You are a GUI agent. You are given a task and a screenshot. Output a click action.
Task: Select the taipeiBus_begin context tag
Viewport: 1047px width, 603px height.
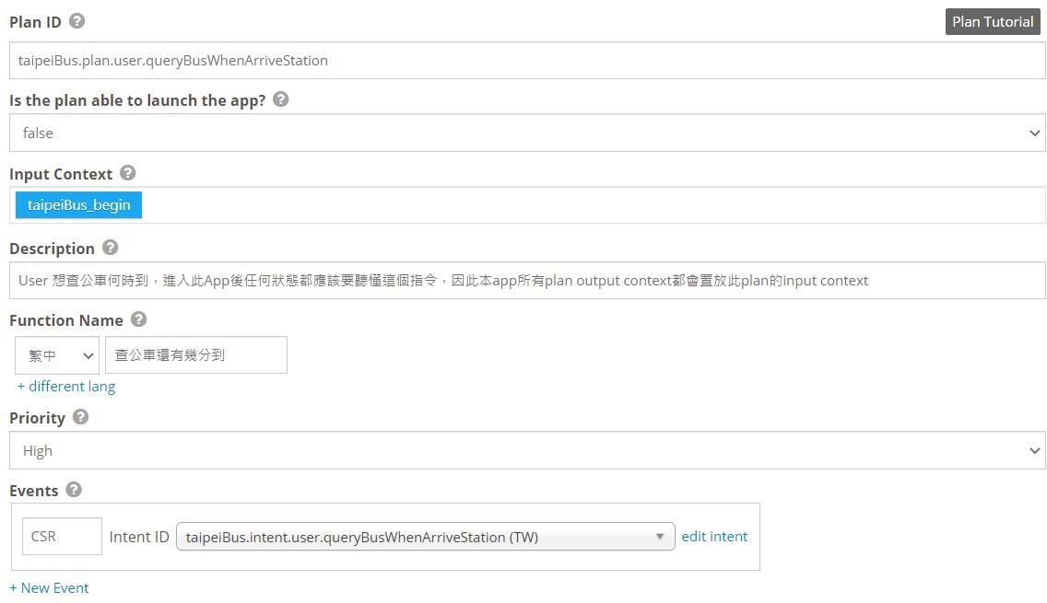[x=78, y=205]
